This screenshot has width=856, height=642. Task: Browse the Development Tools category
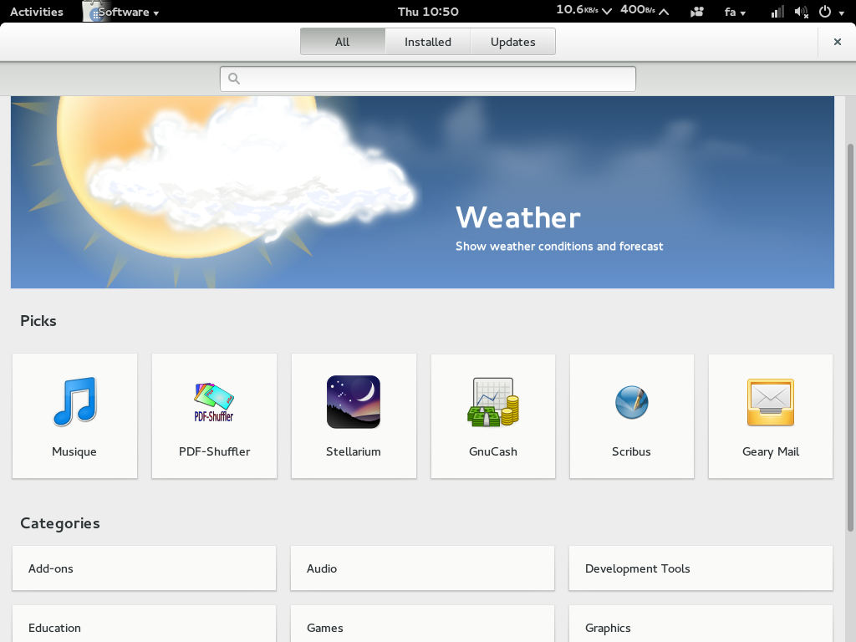[x=701, y=568]
